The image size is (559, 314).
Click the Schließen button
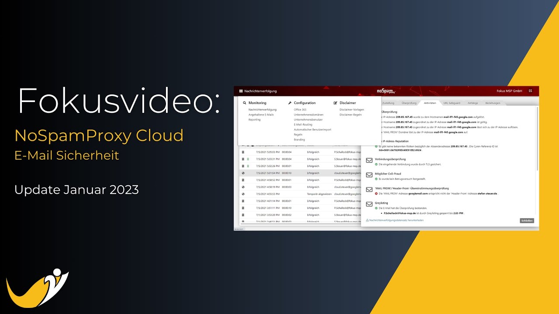527,221
